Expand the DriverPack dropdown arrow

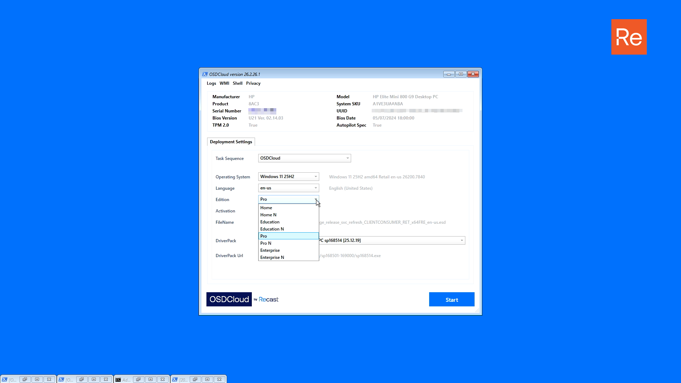pyautogui.click(x=461, y=240)
